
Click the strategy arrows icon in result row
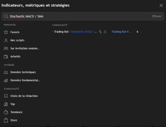pos(101,32)
